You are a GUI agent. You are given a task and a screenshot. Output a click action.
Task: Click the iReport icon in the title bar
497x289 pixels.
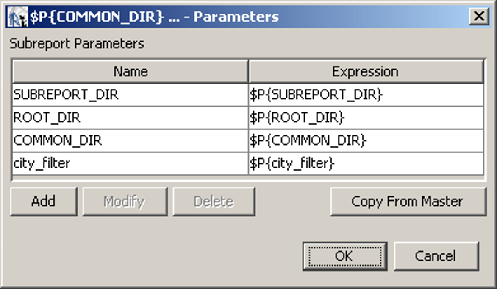click(x=17, y=17)
